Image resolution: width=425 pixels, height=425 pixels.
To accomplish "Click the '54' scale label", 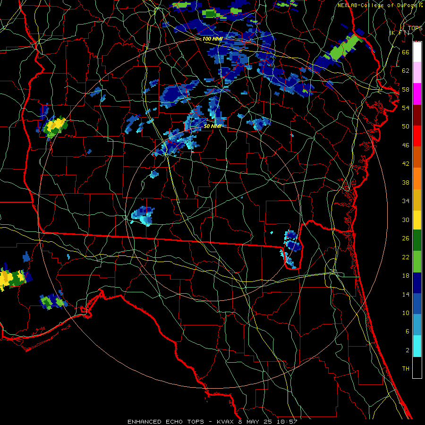I will pyautogui.click(x=406, y=108).
